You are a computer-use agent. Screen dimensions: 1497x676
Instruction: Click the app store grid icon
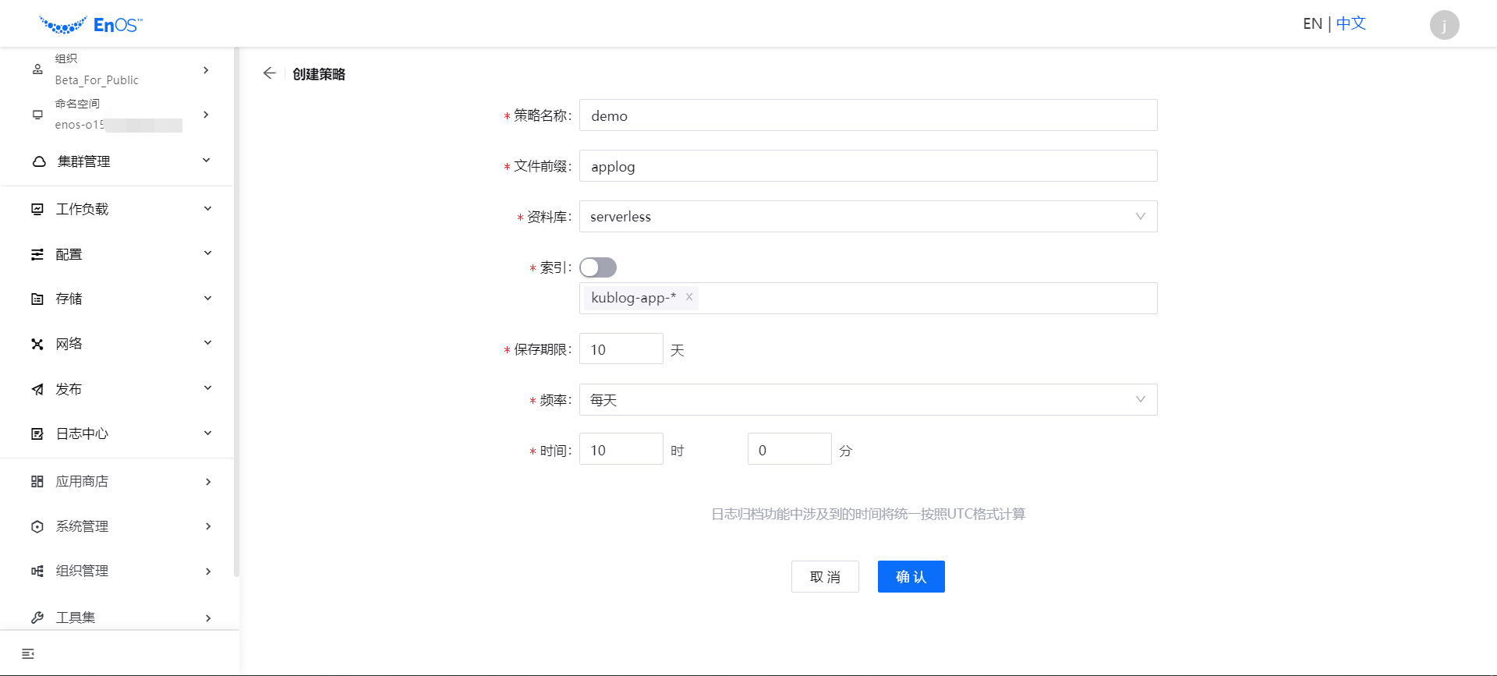[x=37, y=482]
